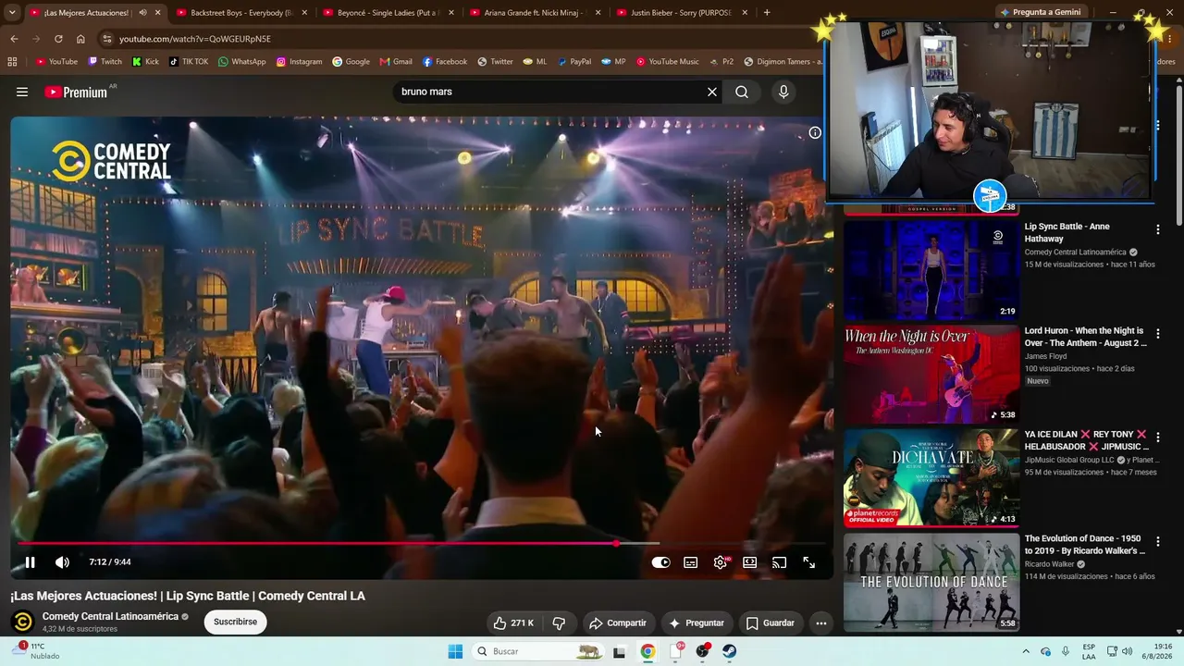Cast the video to a TV
Image resolution: width=1184 pixels, height=666 pixels.
pyautogui.click(x=780, y=561)
